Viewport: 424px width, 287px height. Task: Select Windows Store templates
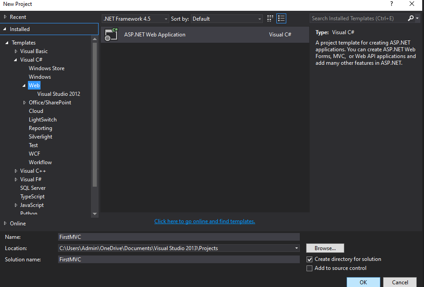pos(46,68)
